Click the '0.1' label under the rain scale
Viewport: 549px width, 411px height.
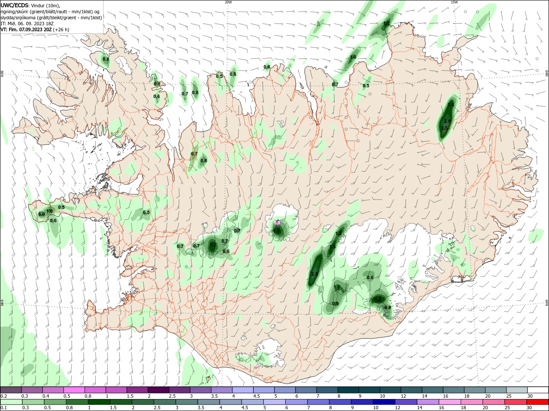(4, 408)
